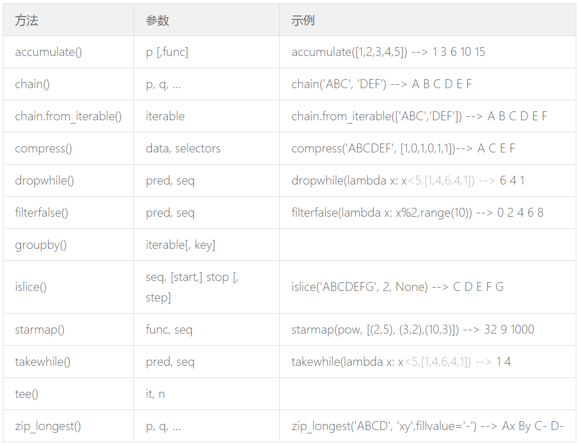Image resolution: width=578 pixels, height=445 pixels.
Task: Click the filterfalse() method cell
Action: point(42,213)
